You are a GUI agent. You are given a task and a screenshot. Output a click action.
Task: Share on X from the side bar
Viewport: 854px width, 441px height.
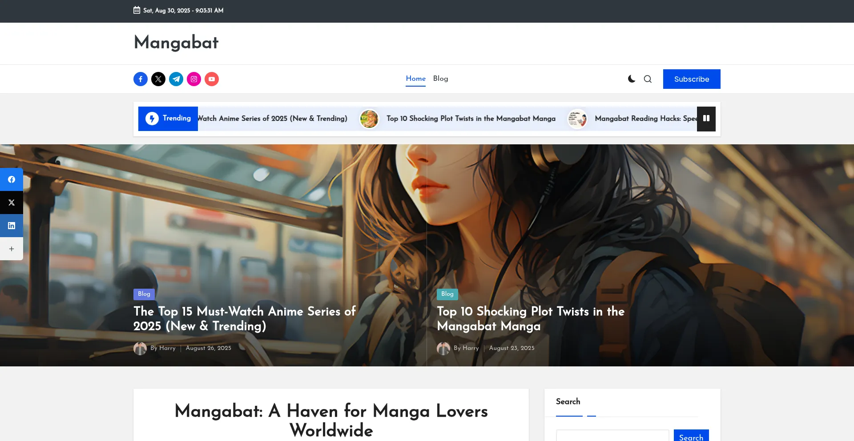coord(12,203)
